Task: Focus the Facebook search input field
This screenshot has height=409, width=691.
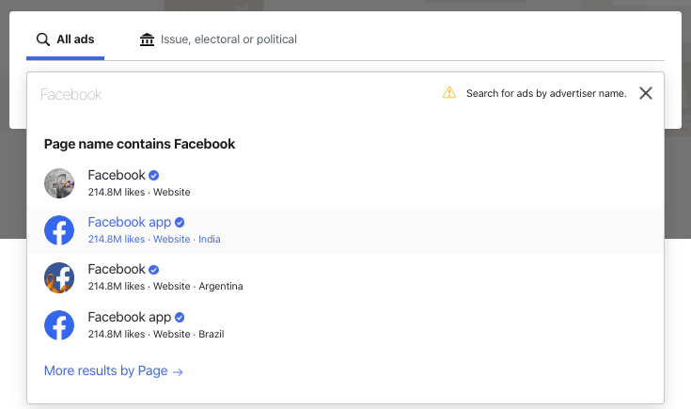Action: pyautogui.click(x=238, y=94)
